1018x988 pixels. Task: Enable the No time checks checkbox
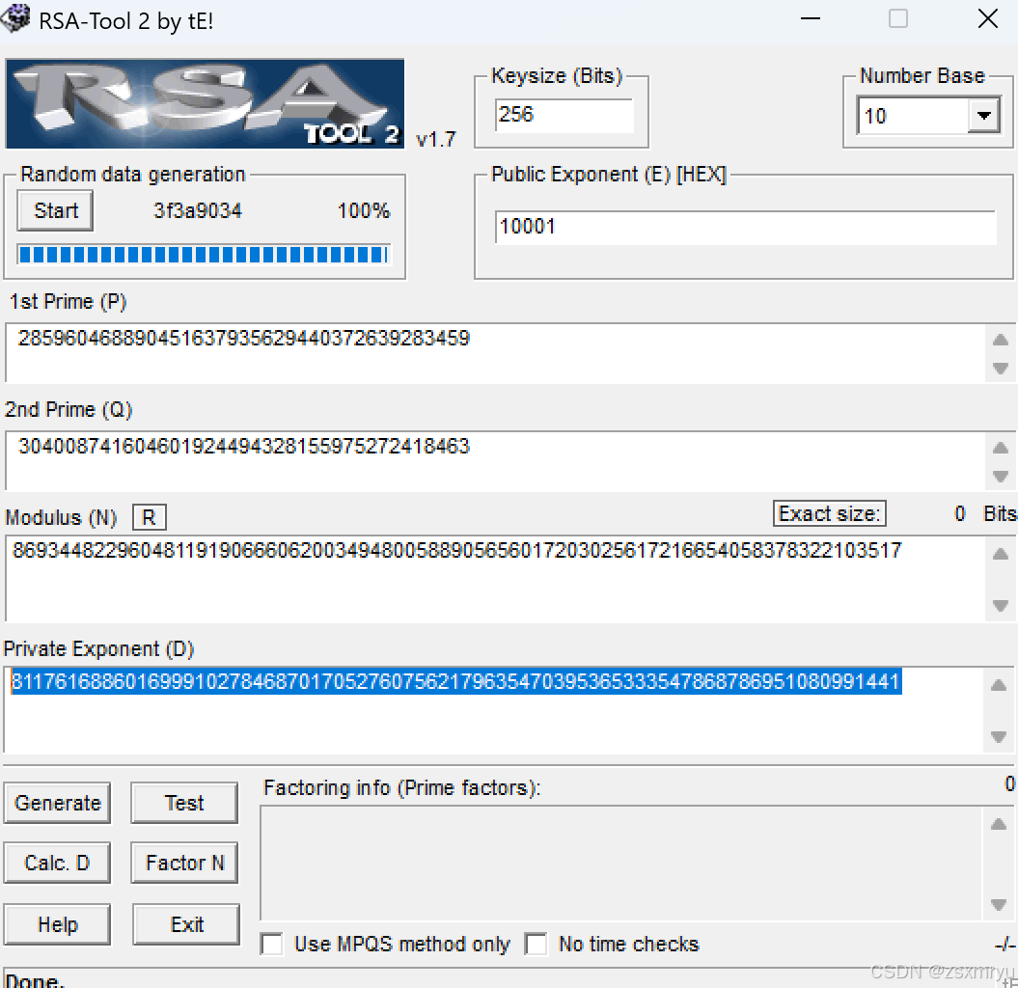(537, 944)
